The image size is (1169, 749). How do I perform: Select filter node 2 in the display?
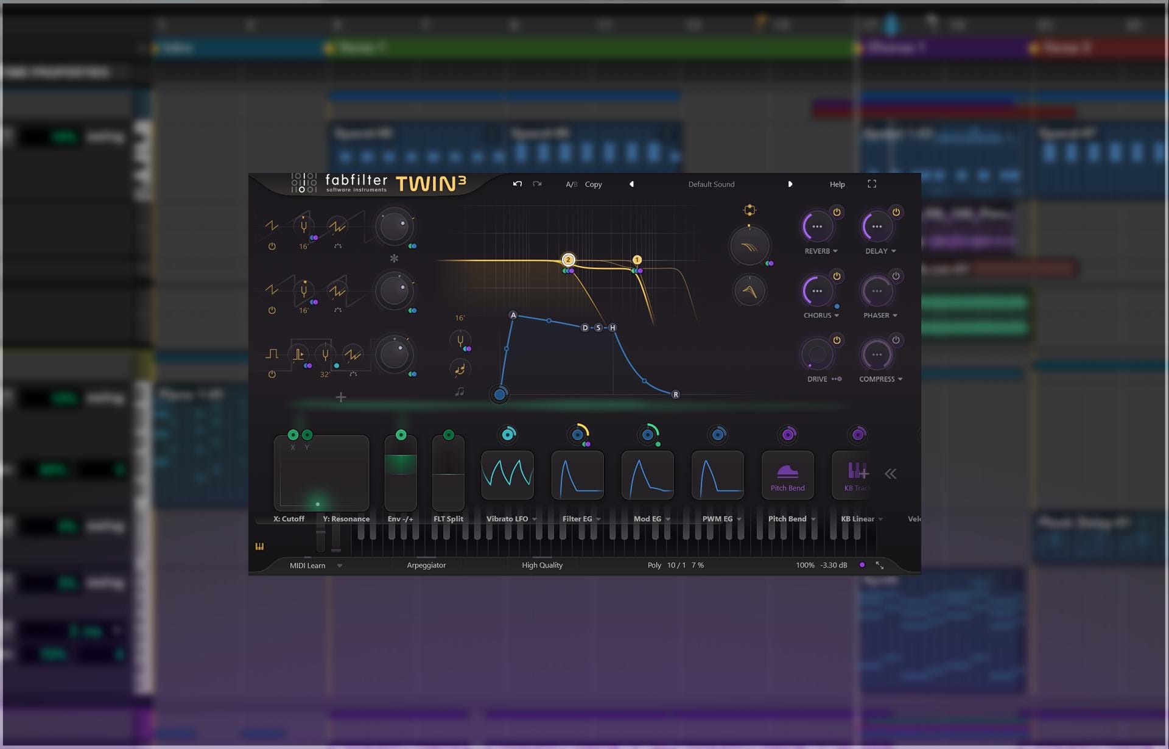click(x=568, y=259)
